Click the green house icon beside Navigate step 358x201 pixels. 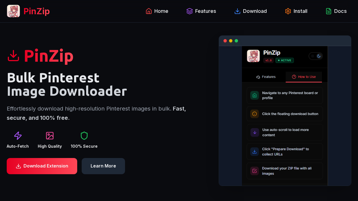click(x=254, y=95)
